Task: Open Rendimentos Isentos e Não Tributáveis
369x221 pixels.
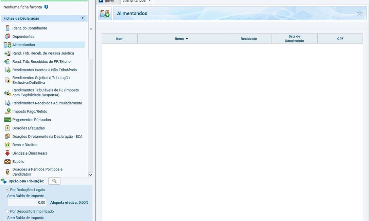Action: pyautogui.click(x=45, y=70)
